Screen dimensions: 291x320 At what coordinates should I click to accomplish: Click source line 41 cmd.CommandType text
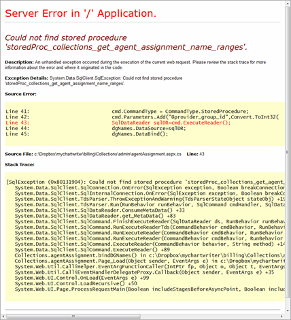tap(180, 112)
